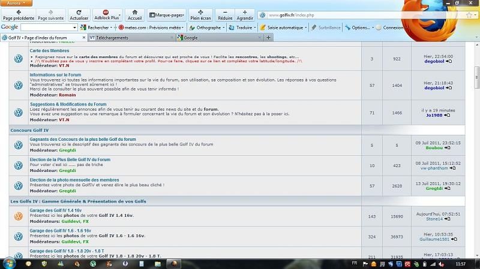480x269 pixels.
Task: Open Gagnants des Concours forum link
Action: 83,139
